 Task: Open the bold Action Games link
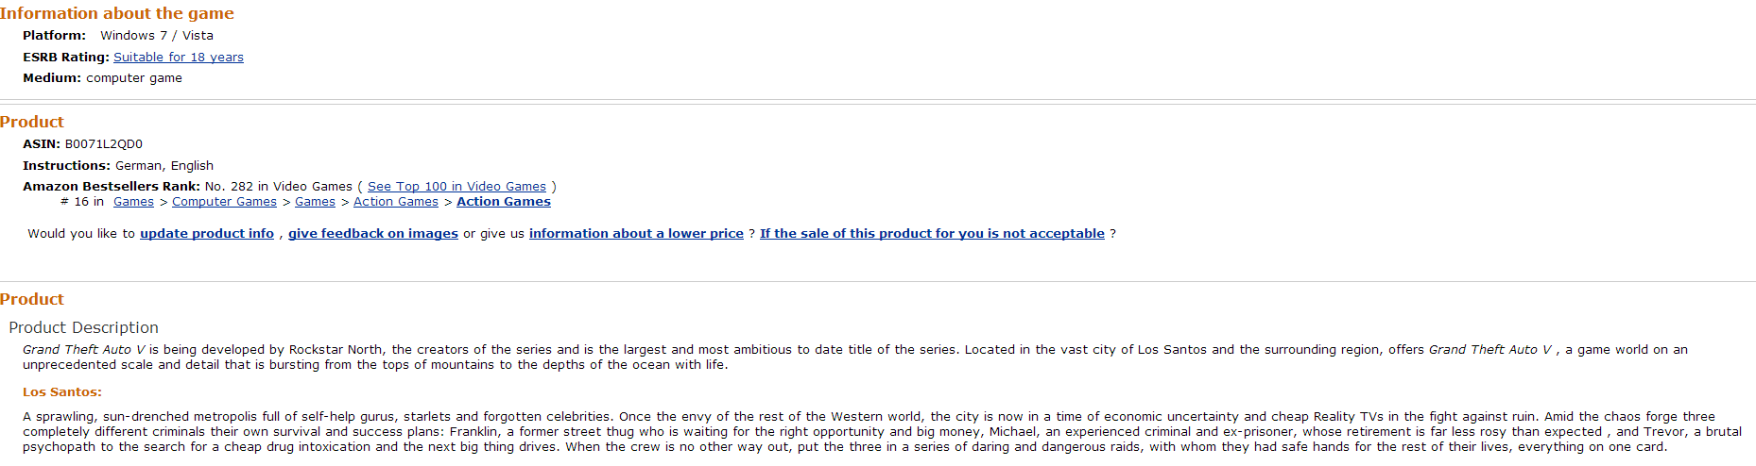pyautogui.click(x=503, y=202)
